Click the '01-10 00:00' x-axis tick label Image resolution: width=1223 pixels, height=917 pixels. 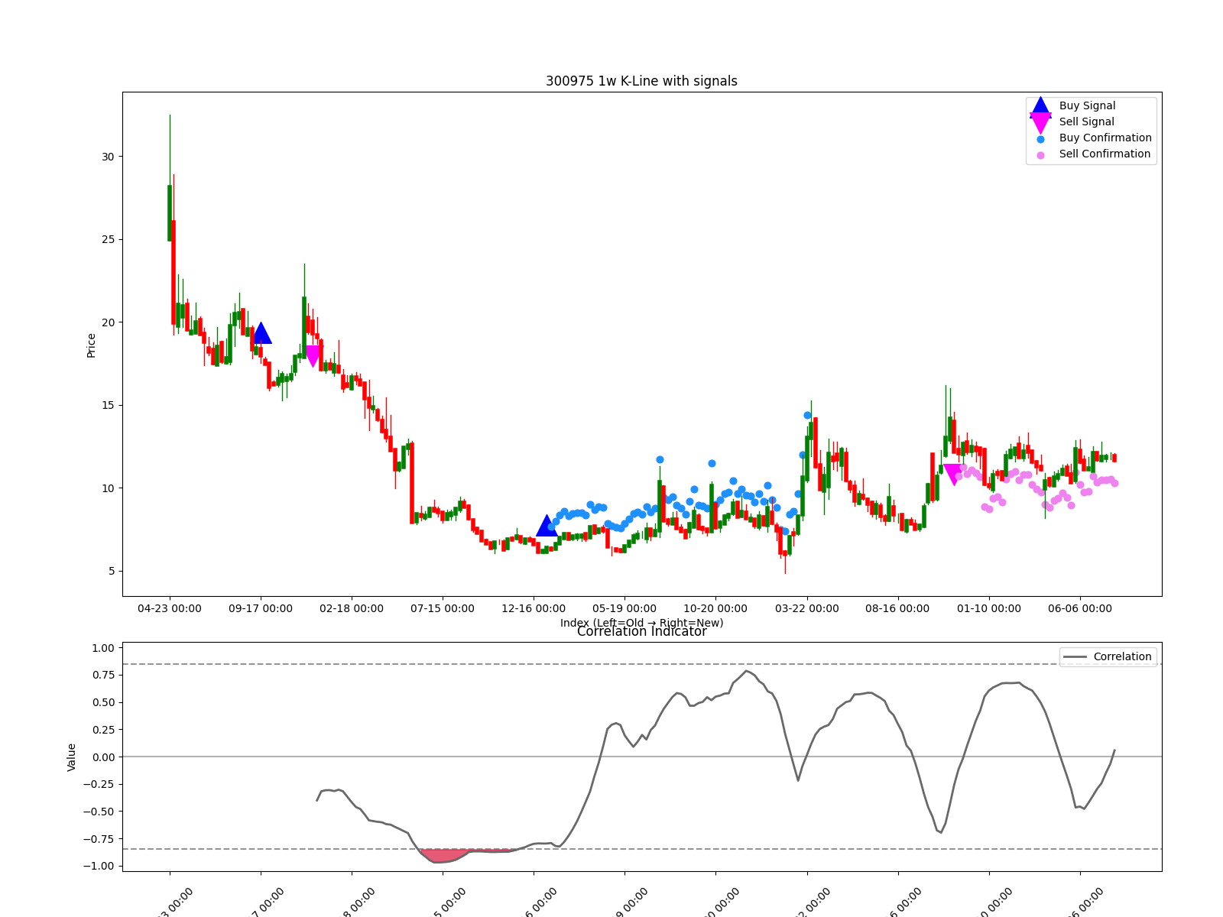pos(988,609)
